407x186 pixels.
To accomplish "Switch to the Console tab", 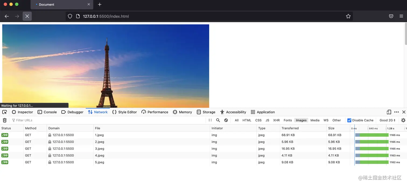I will (47, 112).
